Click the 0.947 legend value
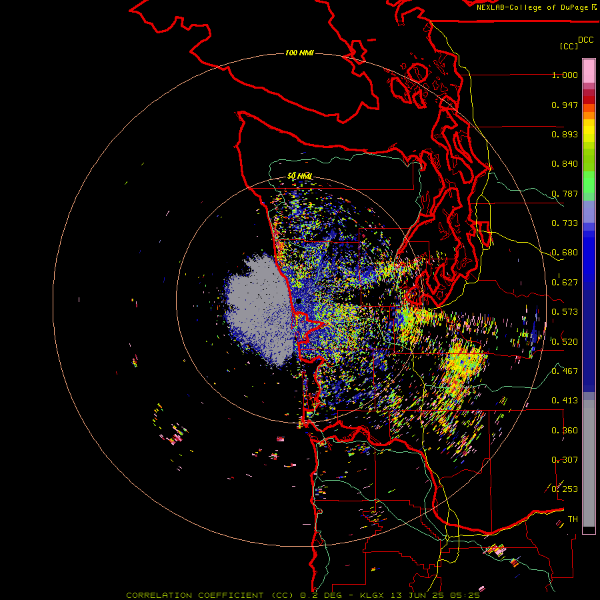 pyautogui.click(x=565, y=105)
